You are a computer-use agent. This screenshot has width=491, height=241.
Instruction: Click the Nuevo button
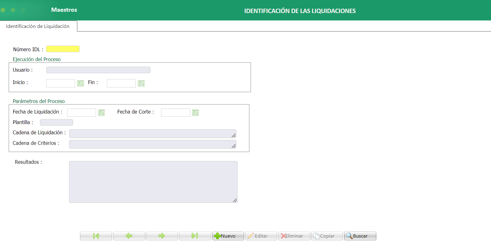pos(228,236)
